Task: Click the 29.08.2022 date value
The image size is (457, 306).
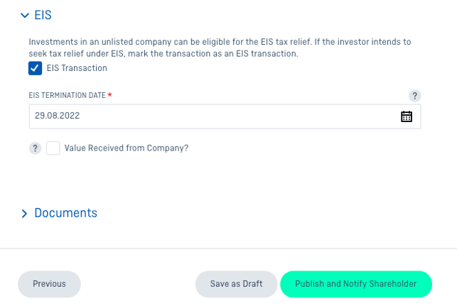Action: point(57,116)
